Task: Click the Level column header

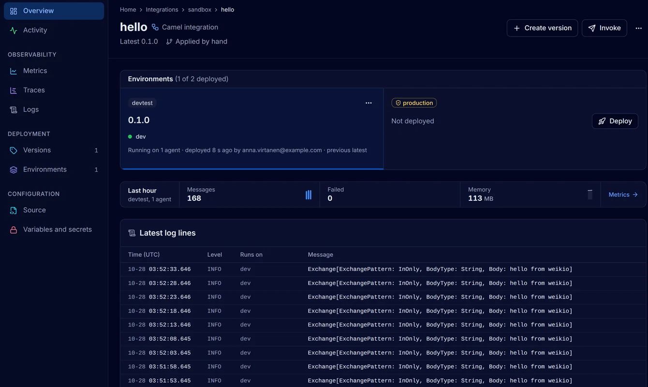Action: click(x=215, y=254)
